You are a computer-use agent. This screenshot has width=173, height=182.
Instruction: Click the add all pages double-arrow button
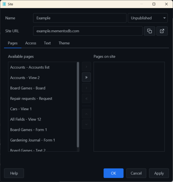pos(86,77)
